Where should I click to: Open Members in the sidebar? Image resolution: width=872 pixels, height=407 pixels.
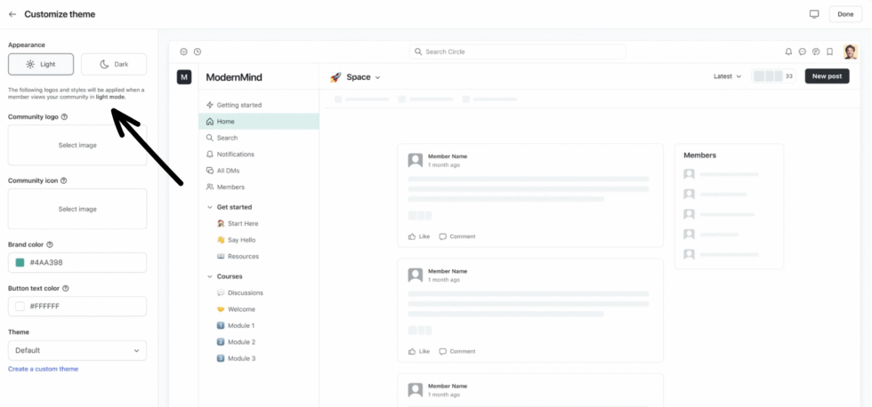point(230,187)
